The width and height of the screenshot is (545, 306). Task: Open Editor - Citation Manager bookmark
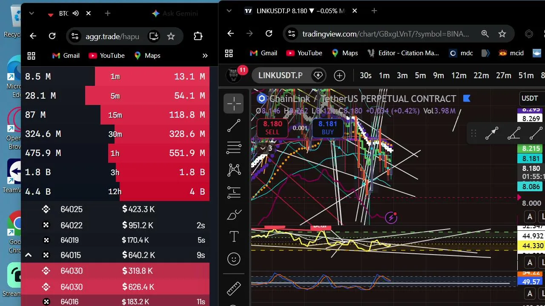point(403,53)
